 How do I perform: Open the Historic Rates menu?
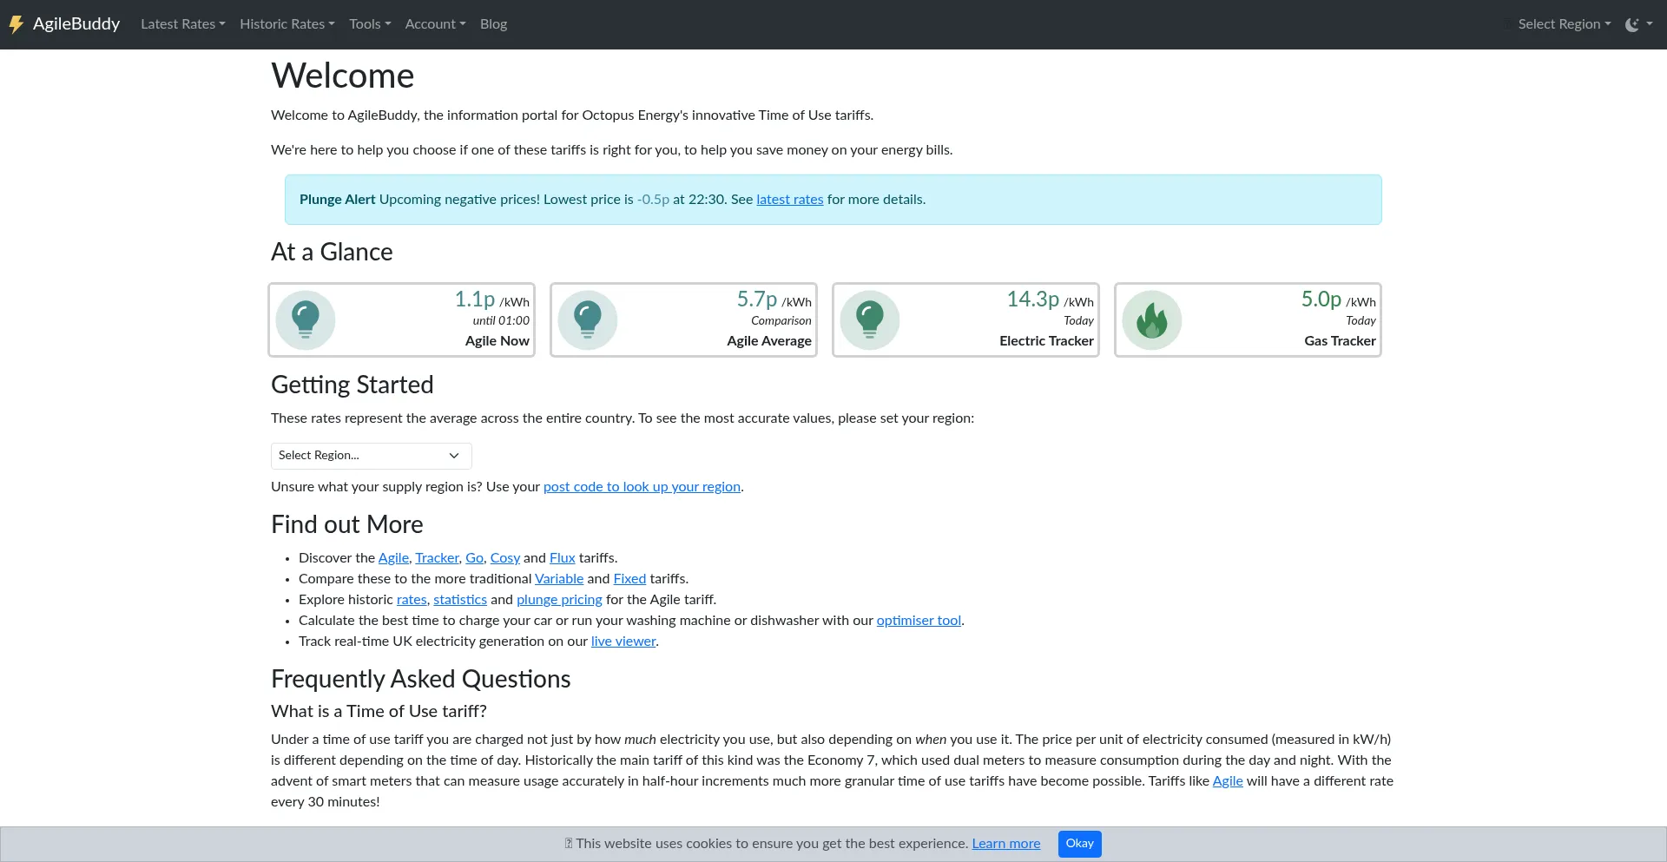[x=287, y=24]
